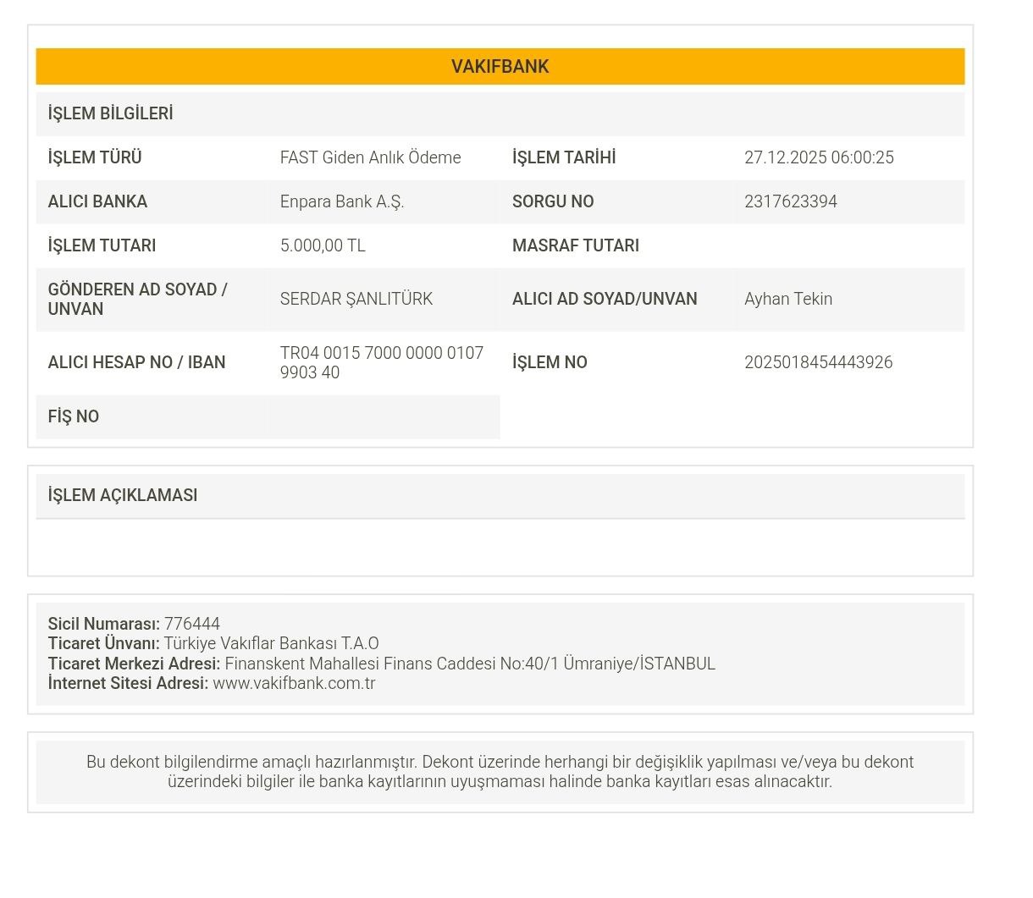Click the ALICI AD SOYAD/UNVAN label

[605, 299]
